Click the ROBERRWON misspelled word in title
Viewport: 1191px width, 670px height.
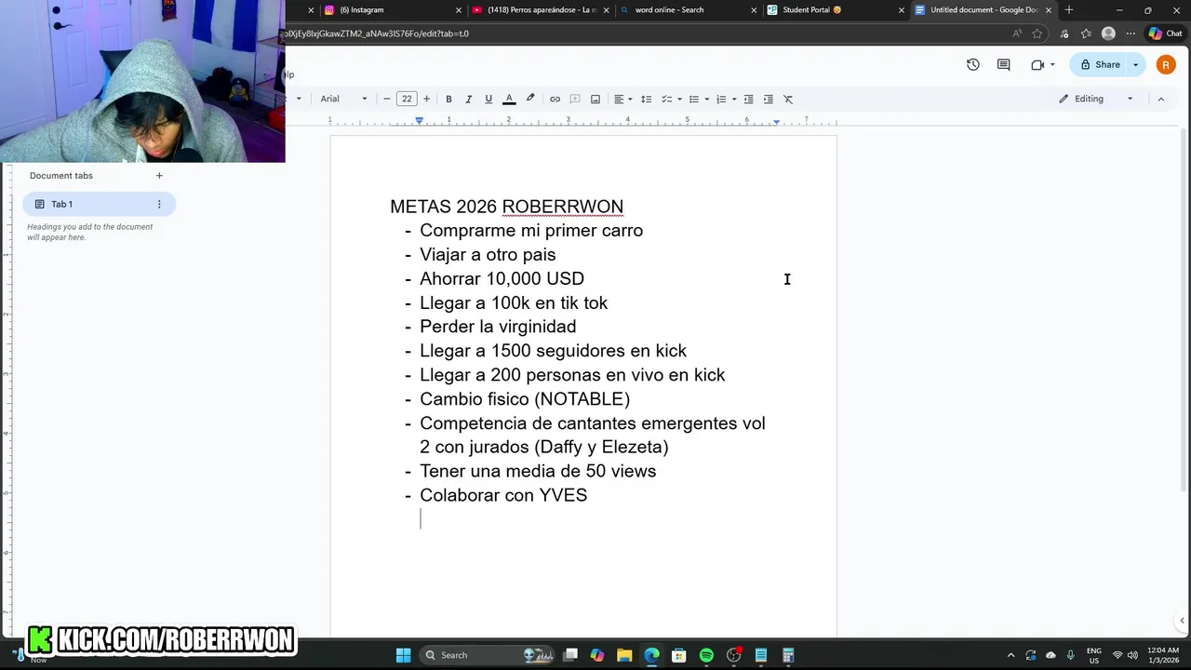[563, 207]
